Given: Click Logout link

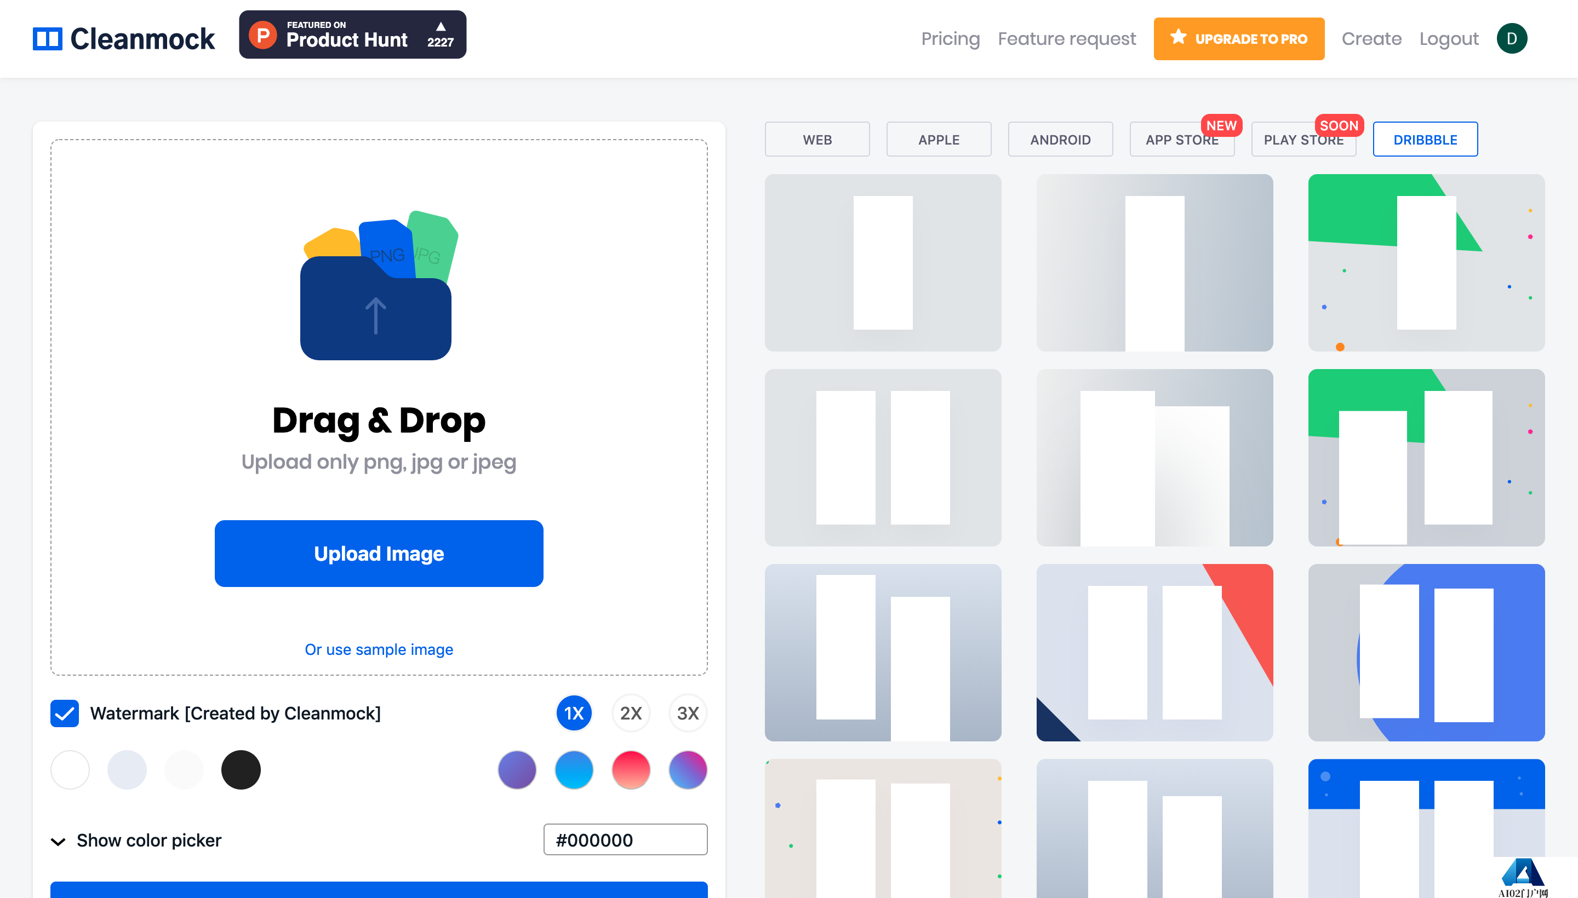Looking at the screenshot, I should click(1448, 38).
